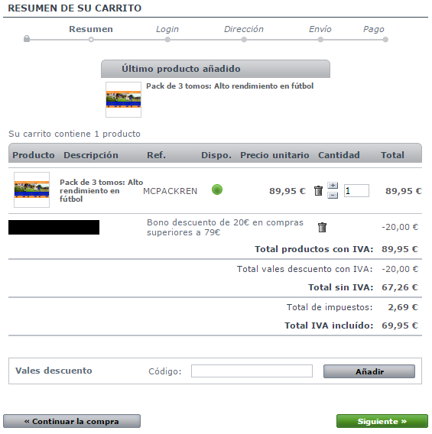Focus the Código voucher input field

(x=252, y=371)
